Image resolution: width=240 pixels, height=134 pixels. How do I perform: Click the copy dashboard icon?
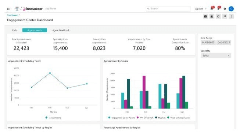pos(212,16)
